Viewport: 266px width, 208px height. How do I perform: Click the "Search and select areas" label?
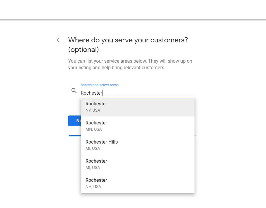pyautogui.click(x=99, y=85)
